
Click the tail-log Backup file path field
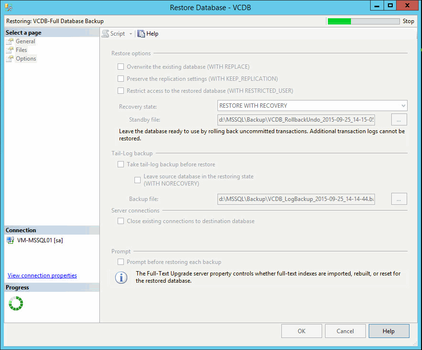tap(296, 199)
